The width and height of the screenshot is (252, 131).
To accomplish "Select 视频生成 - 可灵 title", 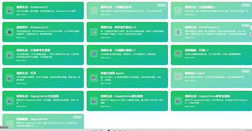I will pos(26,73).
